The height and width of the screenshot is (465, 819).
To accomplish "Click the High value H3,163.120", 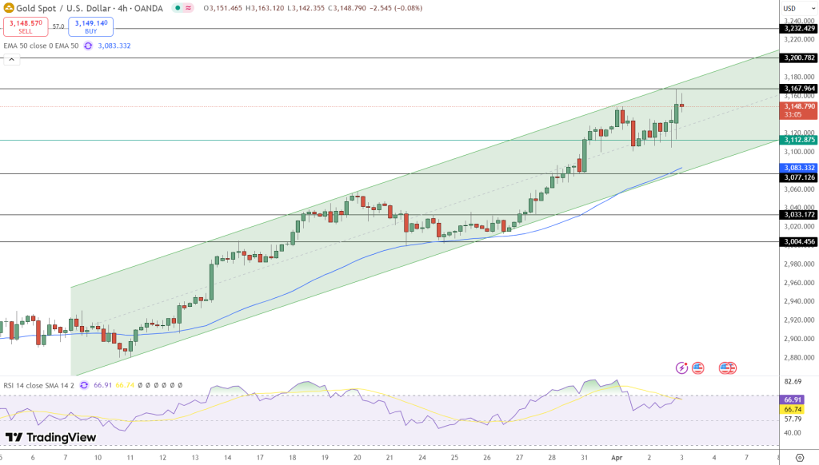I will pos(265,8).
